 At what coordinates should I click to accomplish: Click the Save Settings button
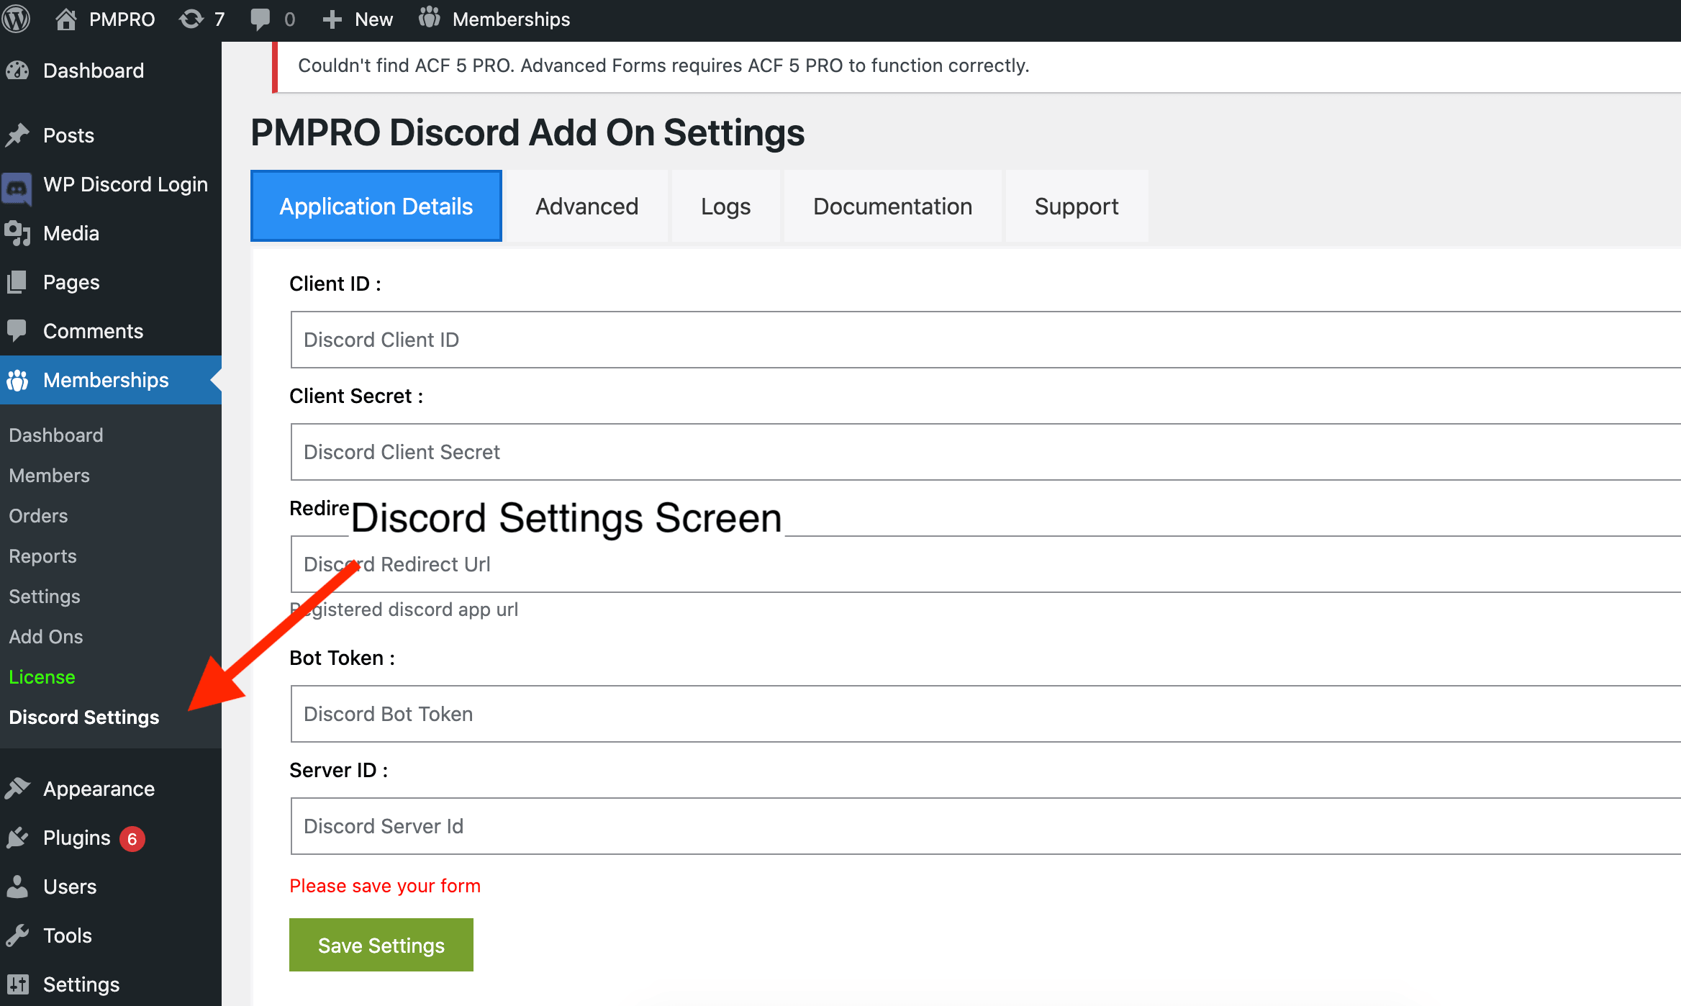(x=381, y=945)
